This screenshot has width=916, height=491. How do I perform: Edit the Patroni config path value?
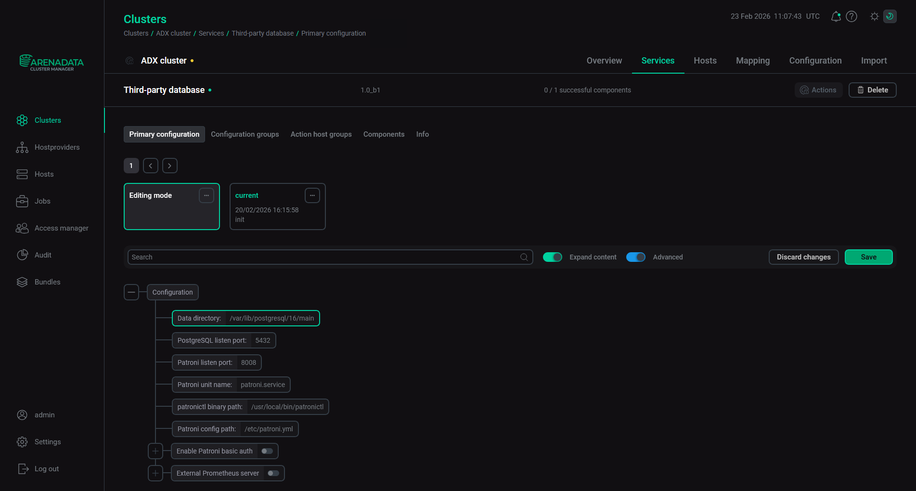[269, 429]
